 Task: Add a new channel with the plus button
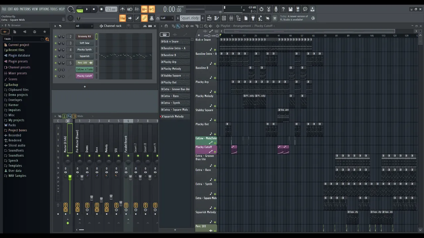click(84, 87)
